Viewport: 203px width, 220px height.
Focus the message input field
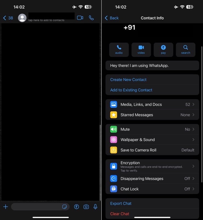pos(40,207)
